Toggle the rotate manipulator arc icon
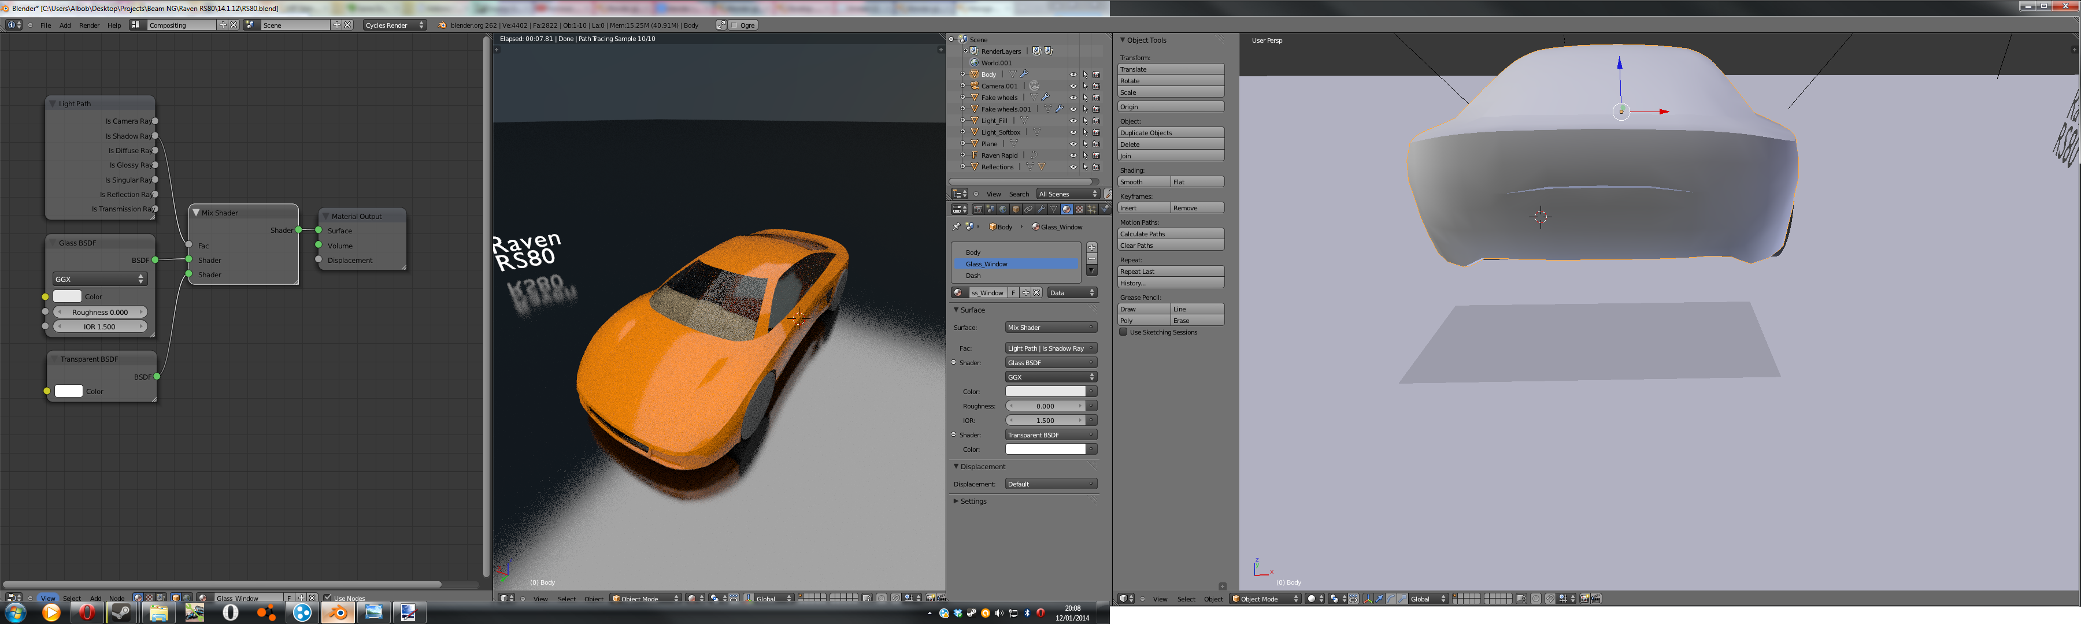This screenshot has height=624, width=2081. pos(1391,598)
